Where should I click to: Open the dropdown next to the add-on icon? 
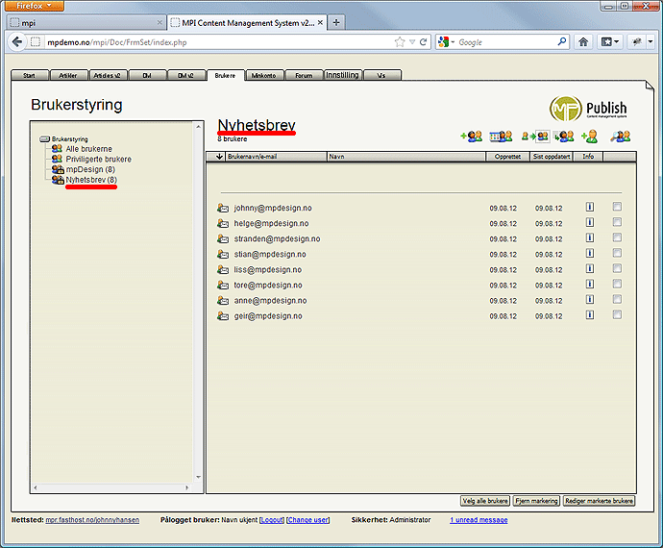[x=651, y=42]
